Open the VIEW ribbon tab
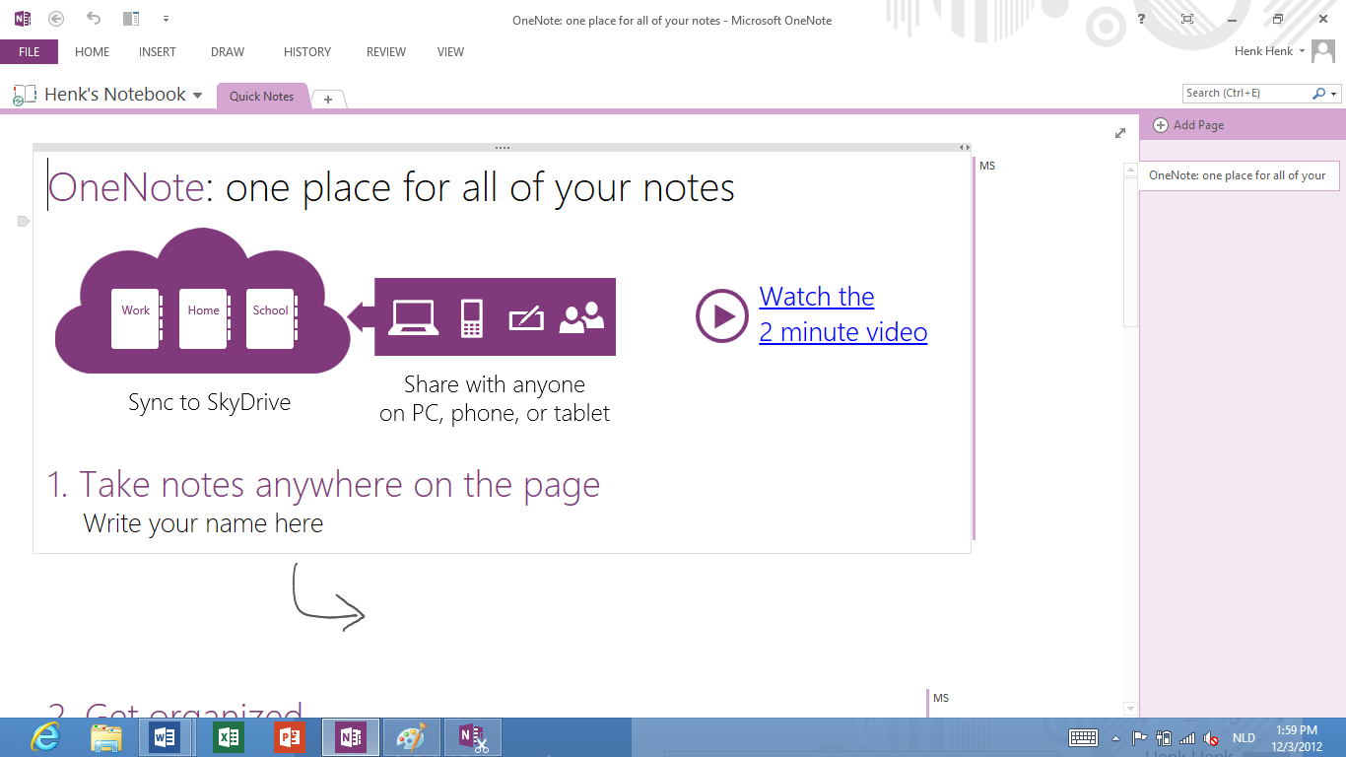 [x=450, y=51]
